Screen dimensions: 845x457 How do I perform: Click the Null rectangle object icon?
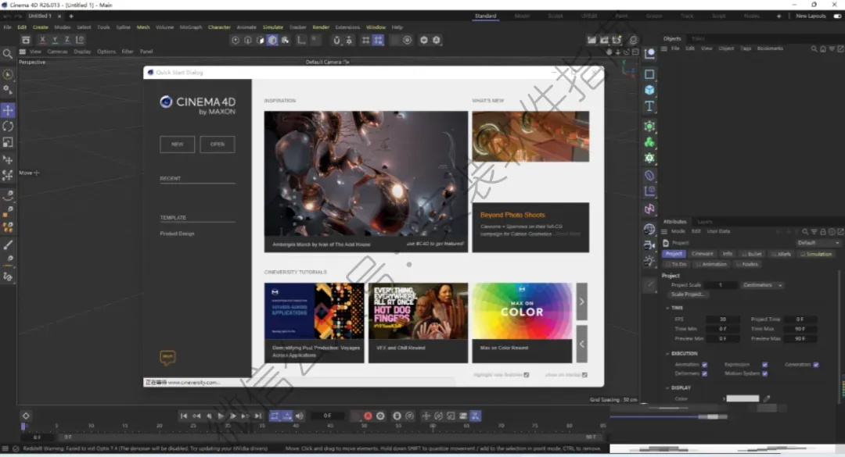click(649, 74)
